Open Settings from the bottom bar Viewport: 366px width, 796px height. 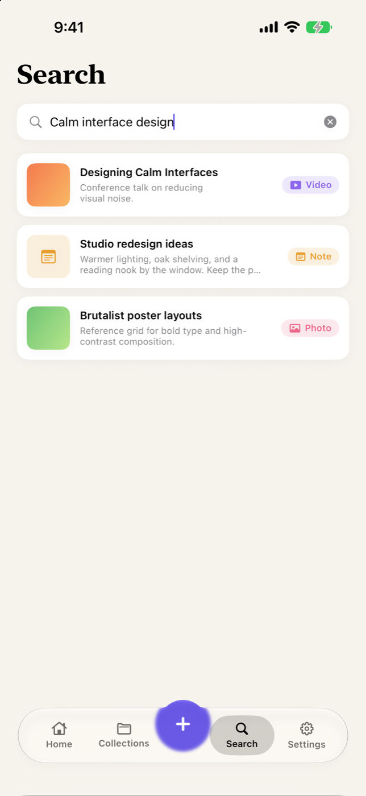pyautogui.click(x=306, y=735)
